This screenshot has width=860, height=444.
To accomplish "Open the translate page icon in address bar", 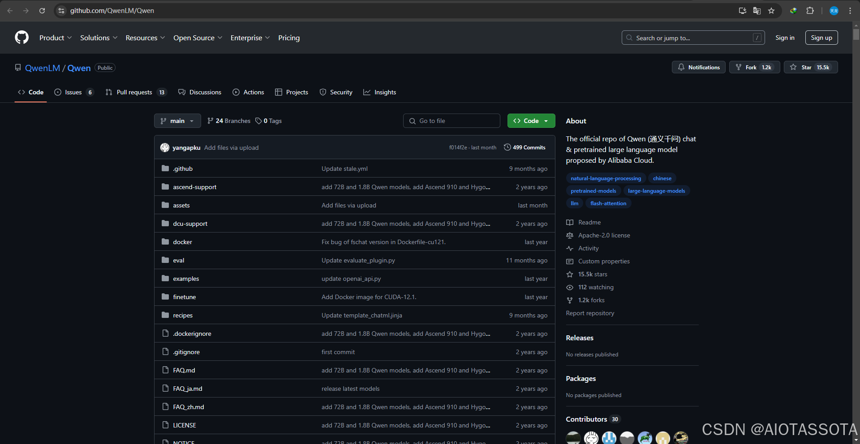I will tap(757, 11).
